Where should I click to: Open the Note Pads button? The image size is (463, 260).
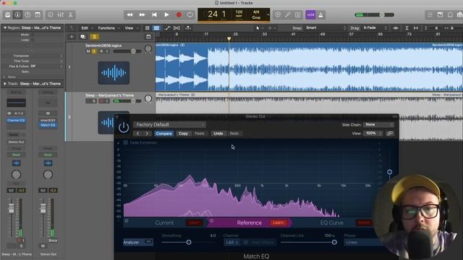click(440, 14)
